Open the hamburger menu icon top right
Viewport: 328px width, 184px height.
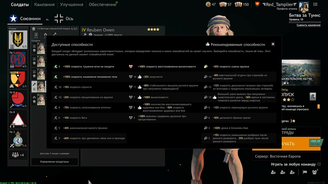pos(315,4)
